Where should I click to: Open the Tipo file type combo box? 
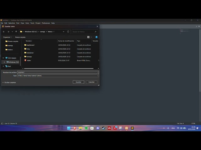click(58, 76)
